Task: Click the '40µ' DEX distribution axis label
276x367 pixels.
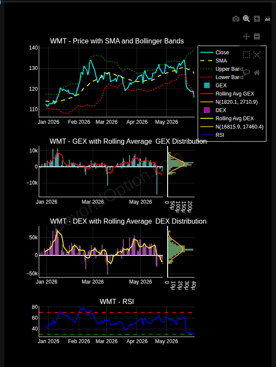Action: tap(193, 285)
